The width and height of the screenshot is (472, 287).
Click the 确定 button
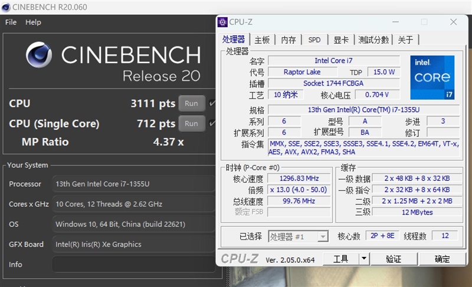click(442, 259)
